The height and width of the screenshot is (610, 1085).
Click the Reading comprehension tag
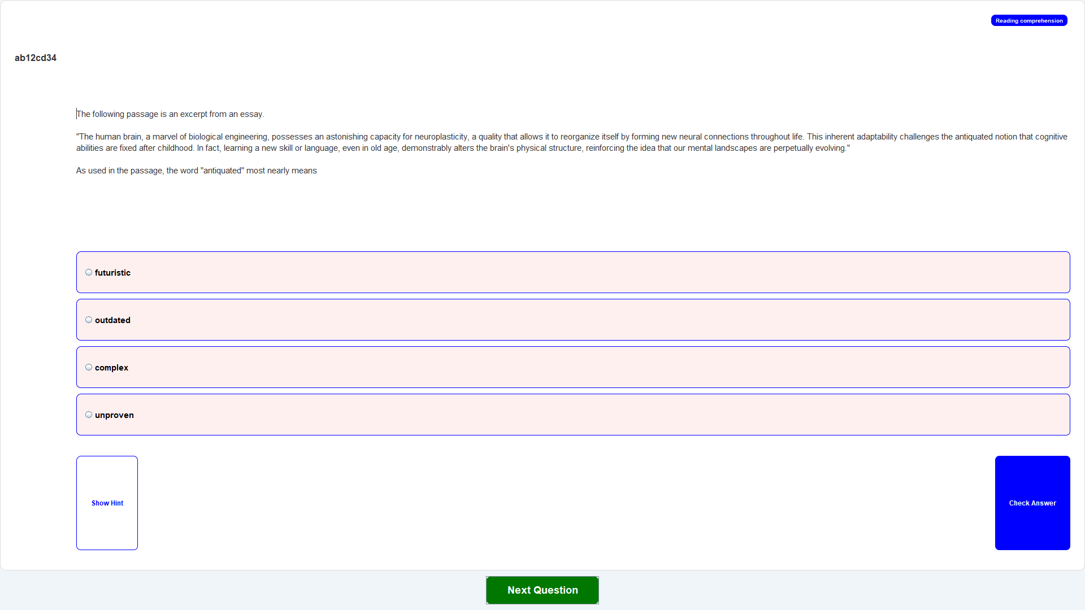click(1028, 20)
